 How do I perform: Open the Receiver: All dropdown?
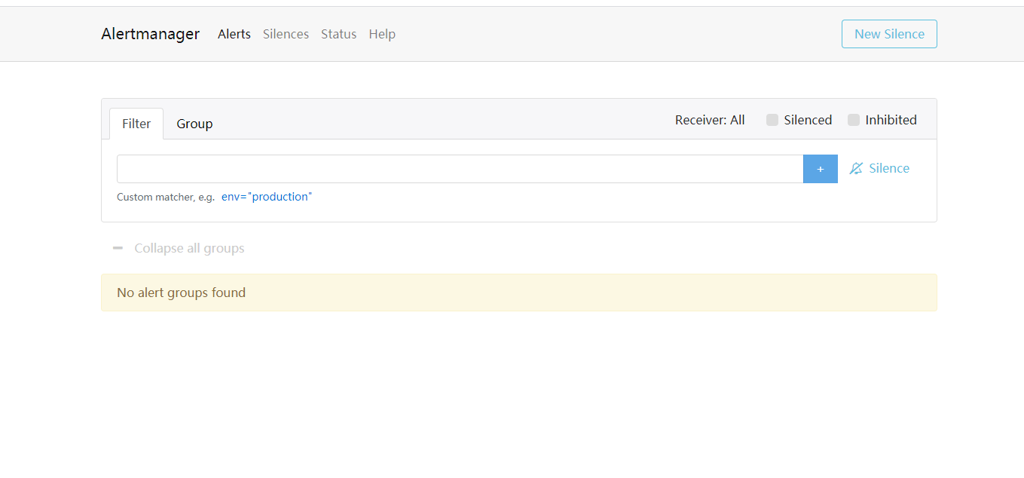tap(710, 120)
